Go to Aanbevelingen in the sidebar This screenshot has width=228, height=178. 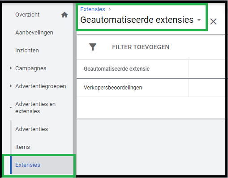pyautogui.click(x=34, y=33)
